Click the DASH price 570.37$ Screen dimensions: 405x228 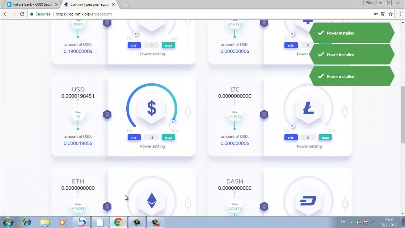pyautogui.click(x=235, y=209)
